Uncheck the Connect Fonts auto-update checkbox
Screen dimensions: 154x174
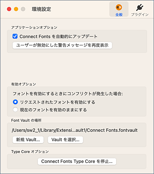click(15, 36)
